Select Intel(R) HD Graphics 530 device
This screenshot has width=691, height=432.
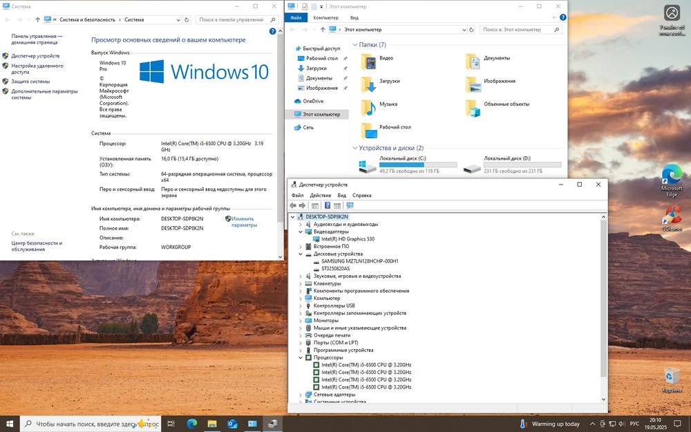tap(348, 239)
